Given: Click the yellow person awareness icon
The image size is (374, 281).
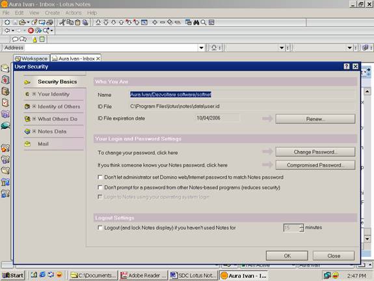Looking at the screenshot, I should click(34, 40).
